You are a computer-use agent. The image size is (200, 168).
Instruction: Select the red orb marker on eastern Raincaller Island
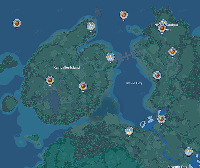point(83,86)
